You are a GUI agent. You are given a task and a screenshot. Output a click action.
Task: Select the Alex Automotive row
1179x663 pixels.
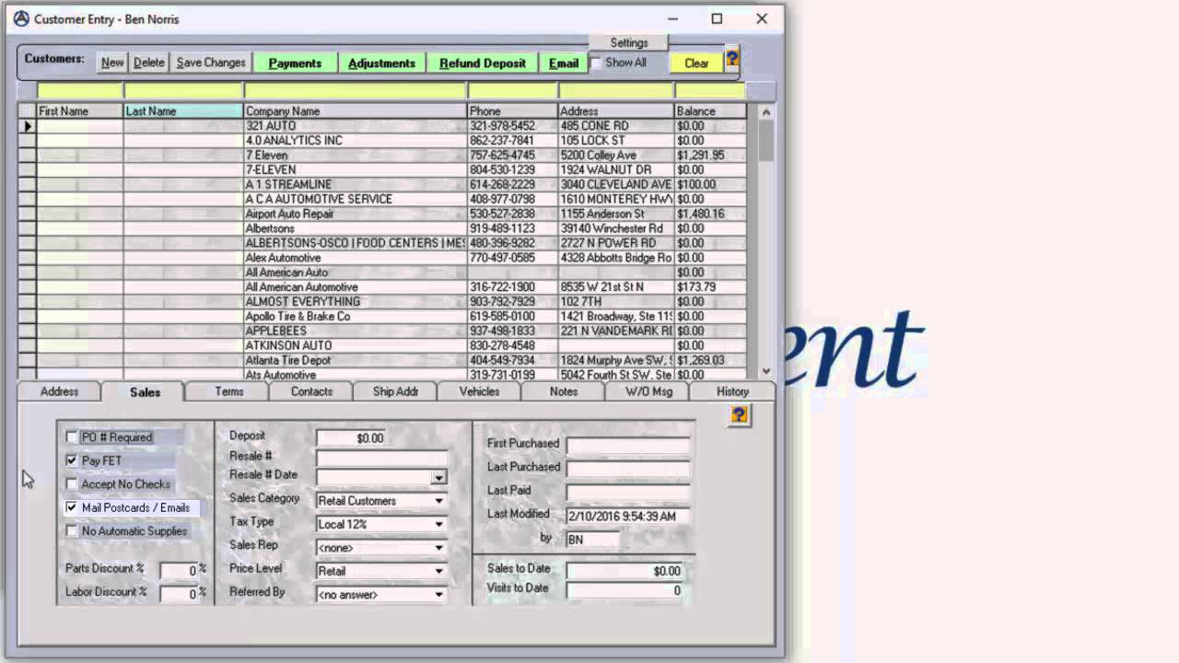tap(382, 258)
